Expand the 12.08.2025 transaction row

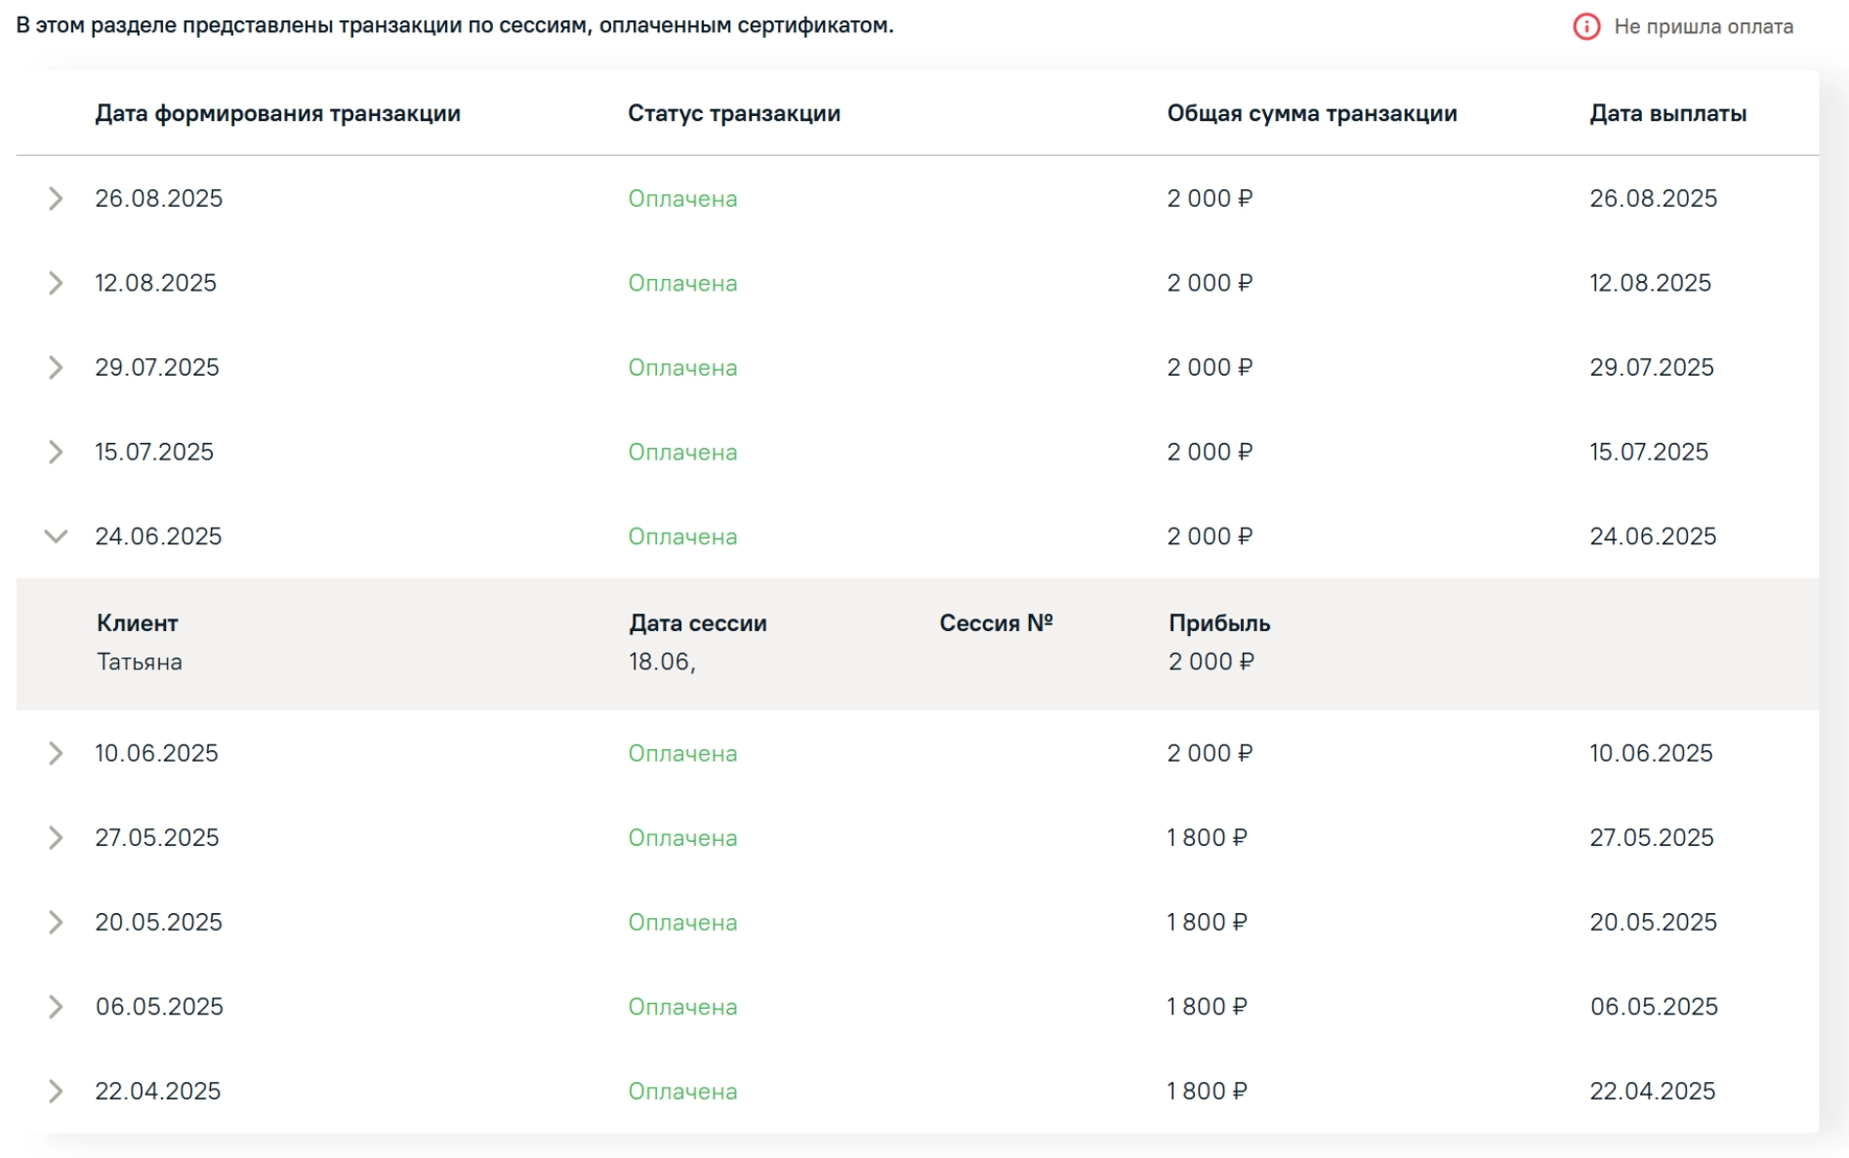click(x=56, y=283)
